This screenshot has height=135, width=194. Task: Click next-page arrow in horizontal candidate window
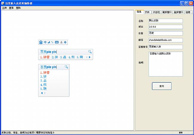point(90,57)
